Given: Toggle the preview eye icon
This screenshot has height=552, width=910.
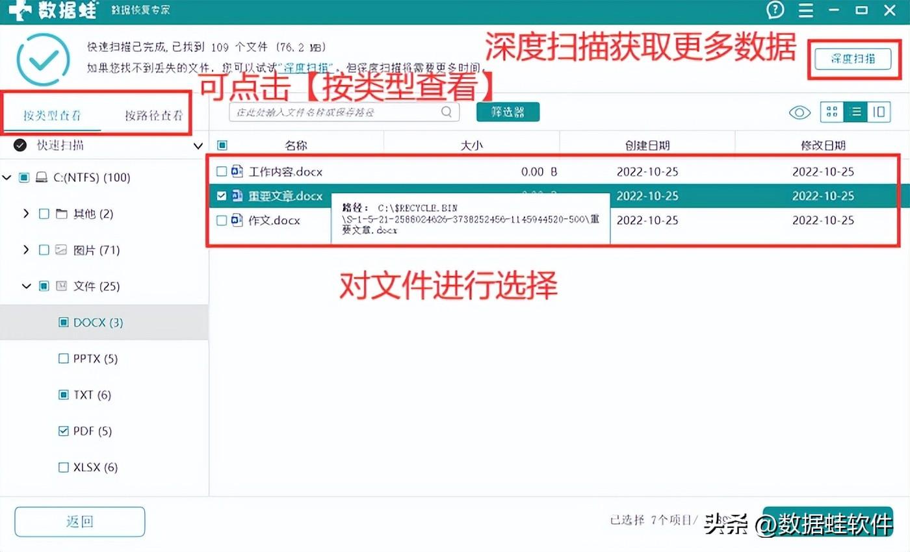Looking at the screenshot, I should [799, 112].
